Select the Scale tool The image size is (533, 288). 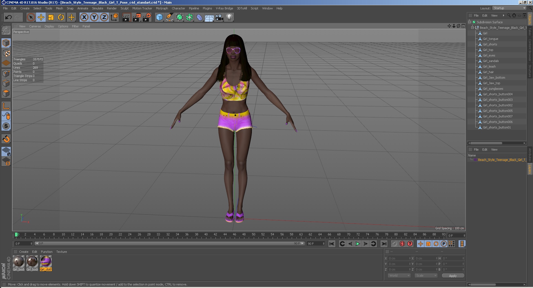(51, 17)
